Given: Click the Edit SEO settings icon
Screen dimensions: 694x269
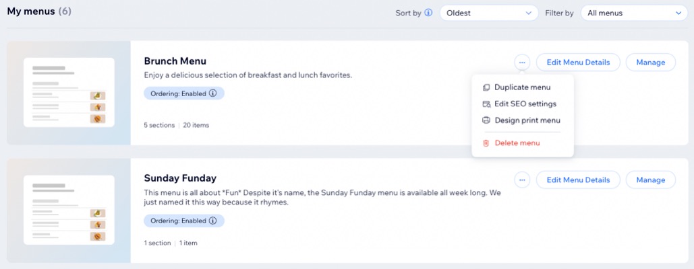Looking at the screenshot, I should tap(486, 104).
